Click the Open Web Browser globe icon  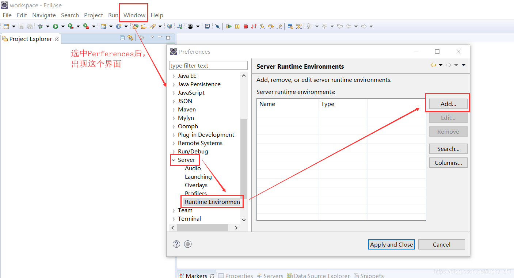click(170, 26)
